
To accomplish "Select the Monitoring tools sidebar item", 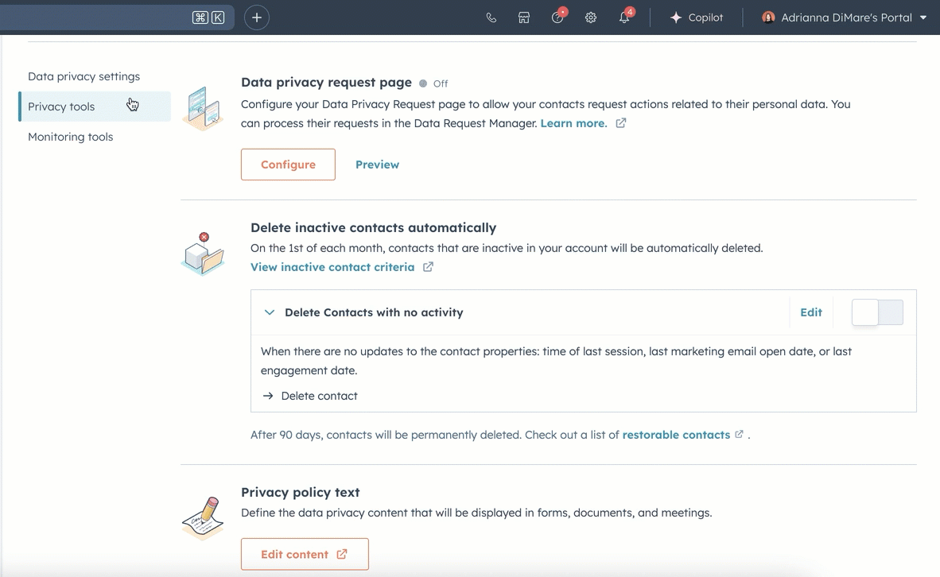I will point(70,136).
